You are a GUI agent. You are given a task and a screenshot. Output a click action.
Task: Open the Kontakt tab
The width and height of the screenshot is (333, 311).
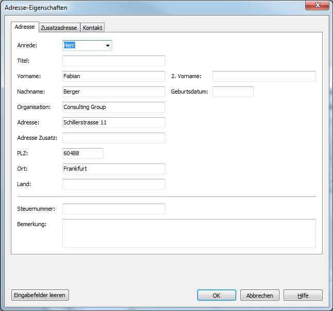(x=93, y=28)
